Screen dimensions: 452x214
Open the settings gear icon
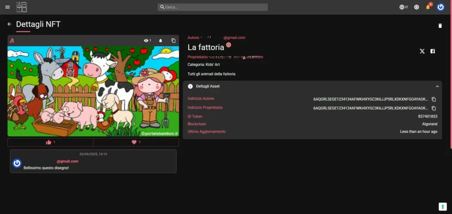click(x=416, y=7)
